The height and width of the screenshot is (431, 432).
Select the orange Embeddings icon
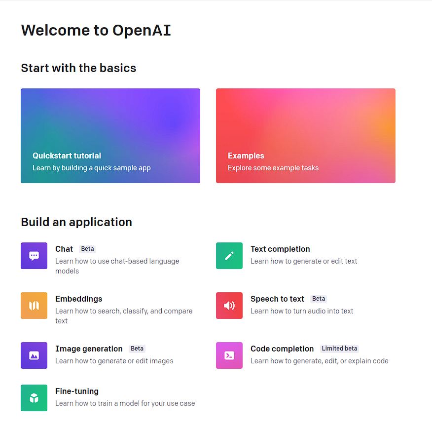pyautogui.click(x=34, y=306)
